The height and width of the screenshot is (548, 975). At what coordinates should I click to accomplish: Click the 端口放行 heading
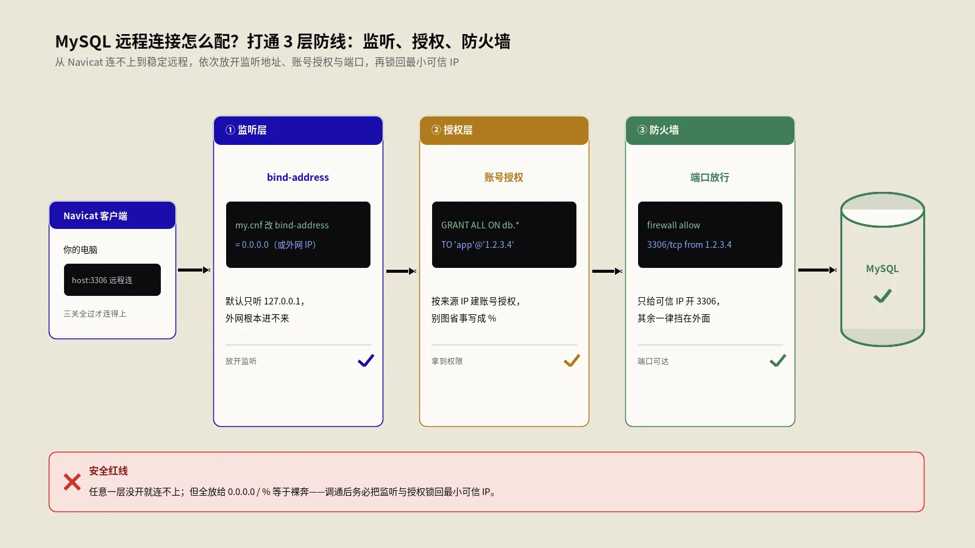[710, 177]
